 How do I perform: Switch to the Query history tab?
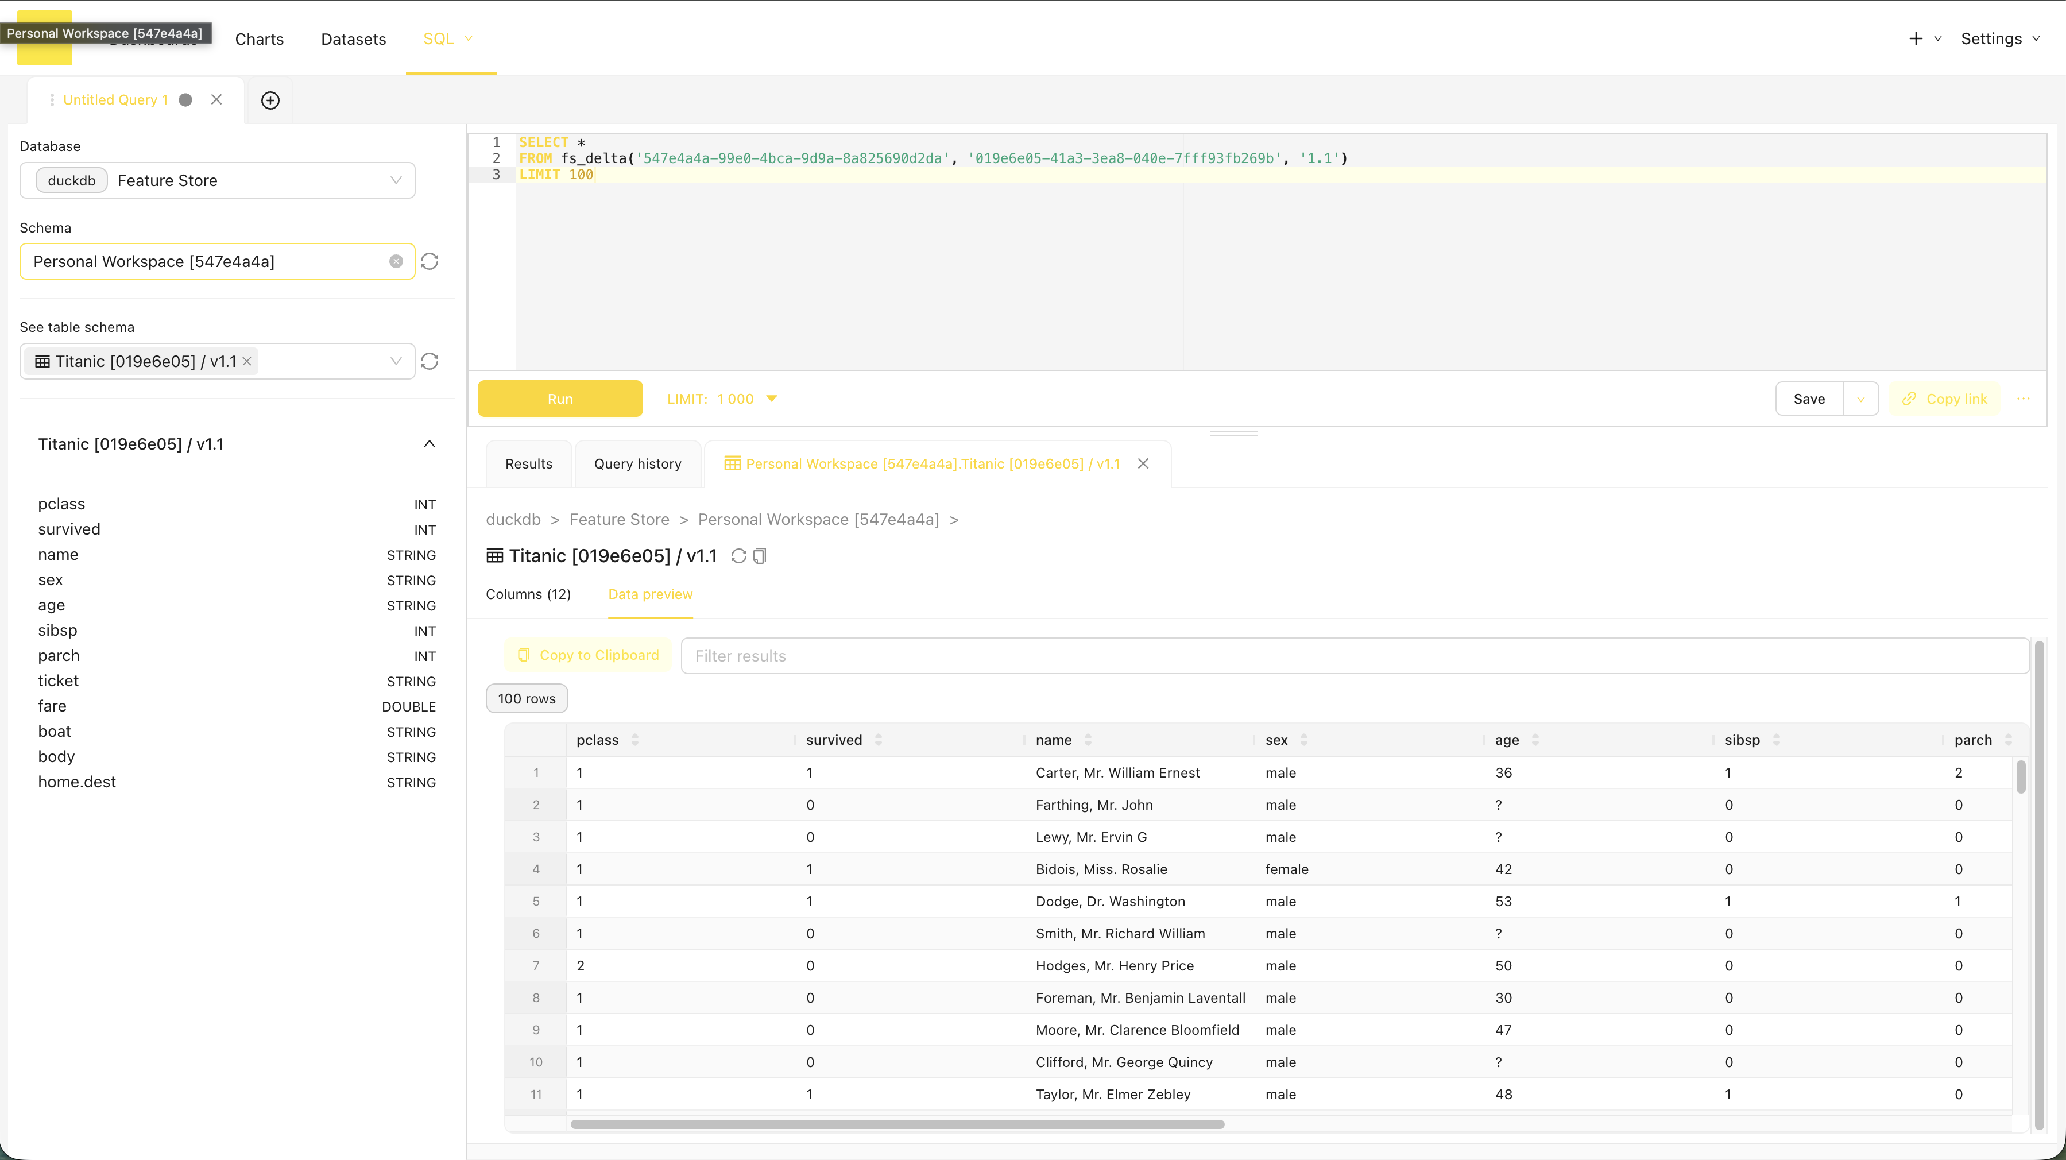point(637,463)
